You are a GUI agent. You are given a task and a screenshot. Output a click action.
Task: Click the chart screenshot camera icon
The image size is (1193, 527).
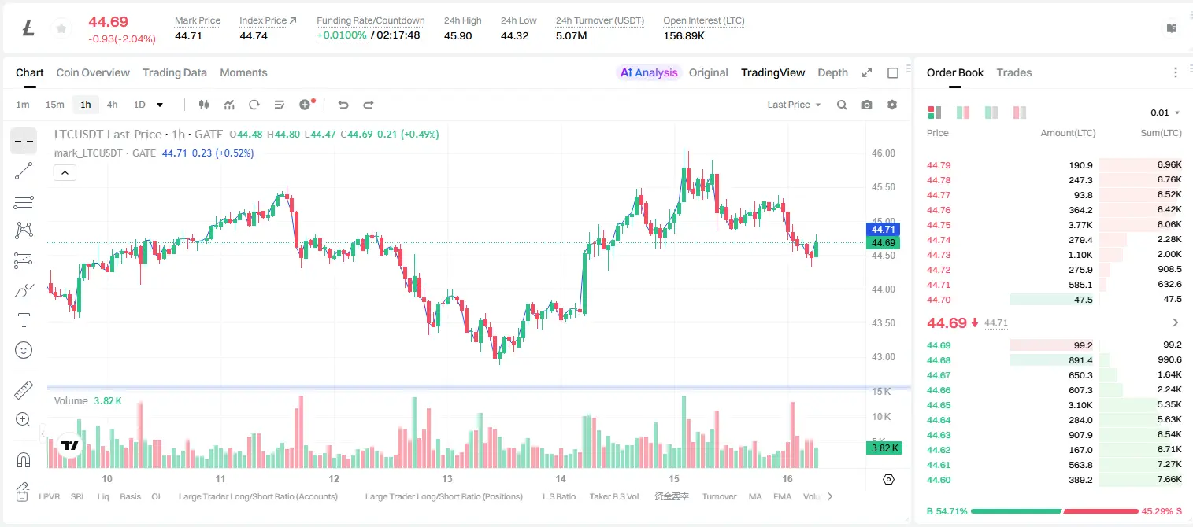pos(867,105)
